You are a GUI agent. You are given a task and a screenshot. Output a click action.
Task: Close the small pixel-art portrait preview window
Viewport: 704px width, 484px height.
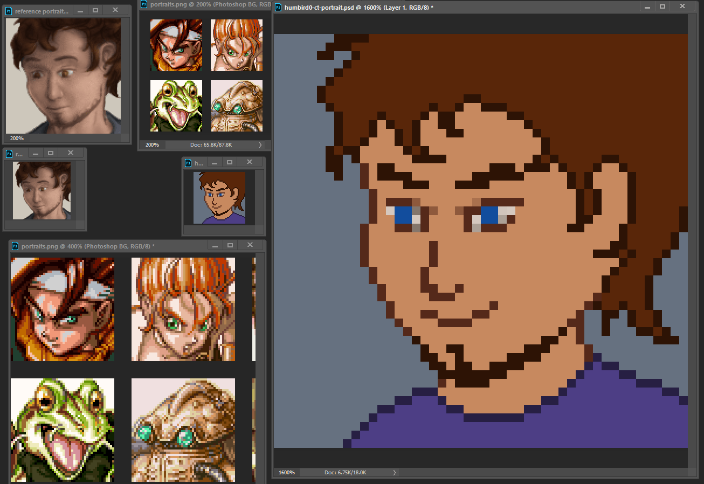pos(249,162)
